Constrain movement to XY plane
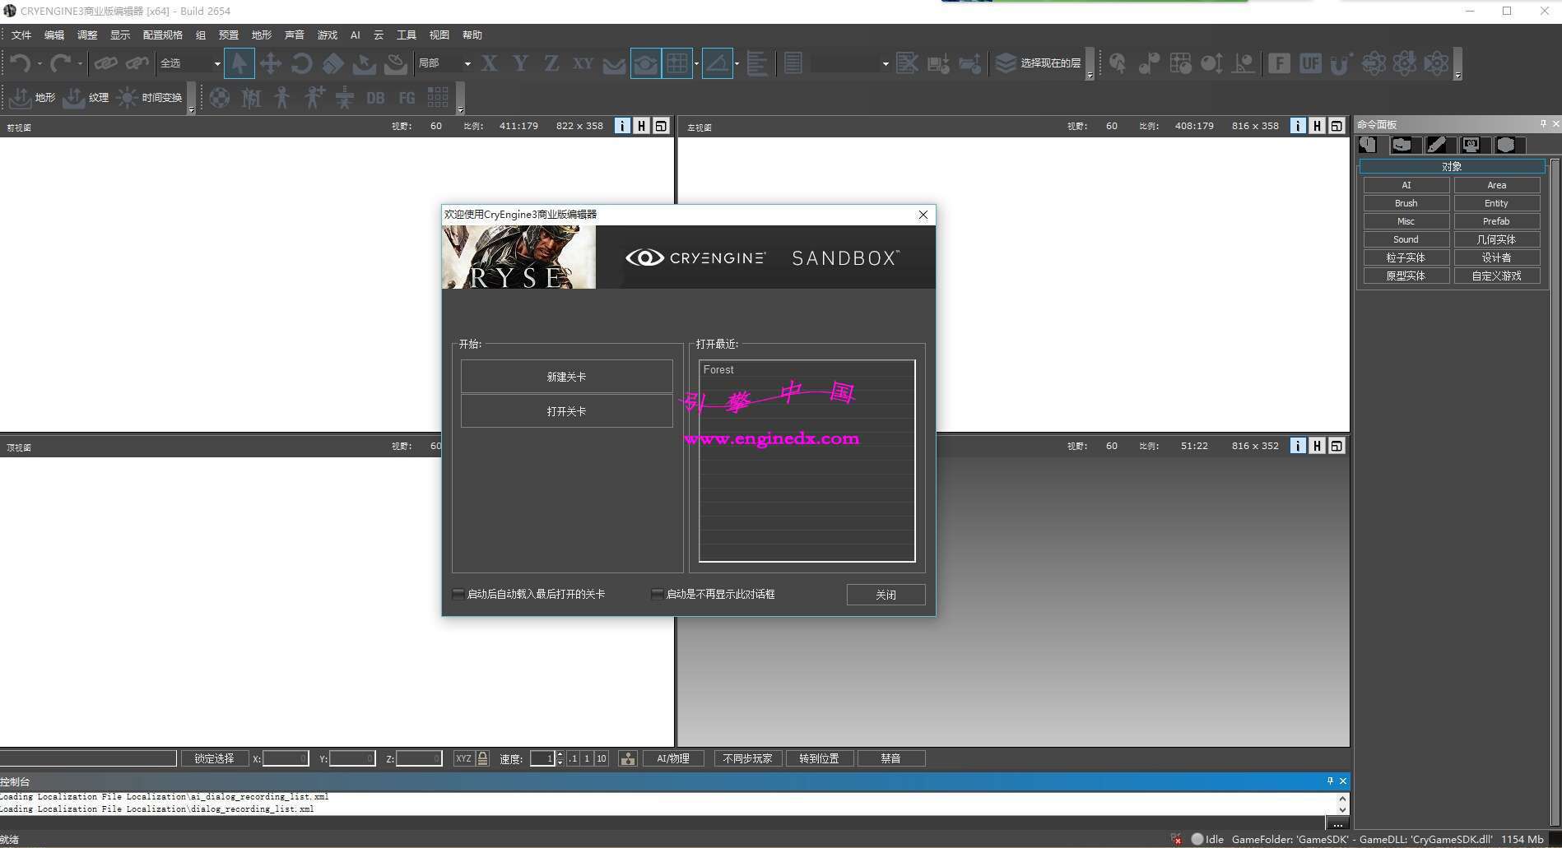 pyautogui.click(x=583, y=63)
